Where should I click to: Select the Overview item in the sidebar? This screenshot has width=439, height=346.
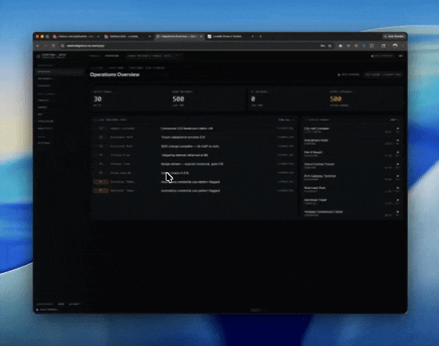pos(44,72)
